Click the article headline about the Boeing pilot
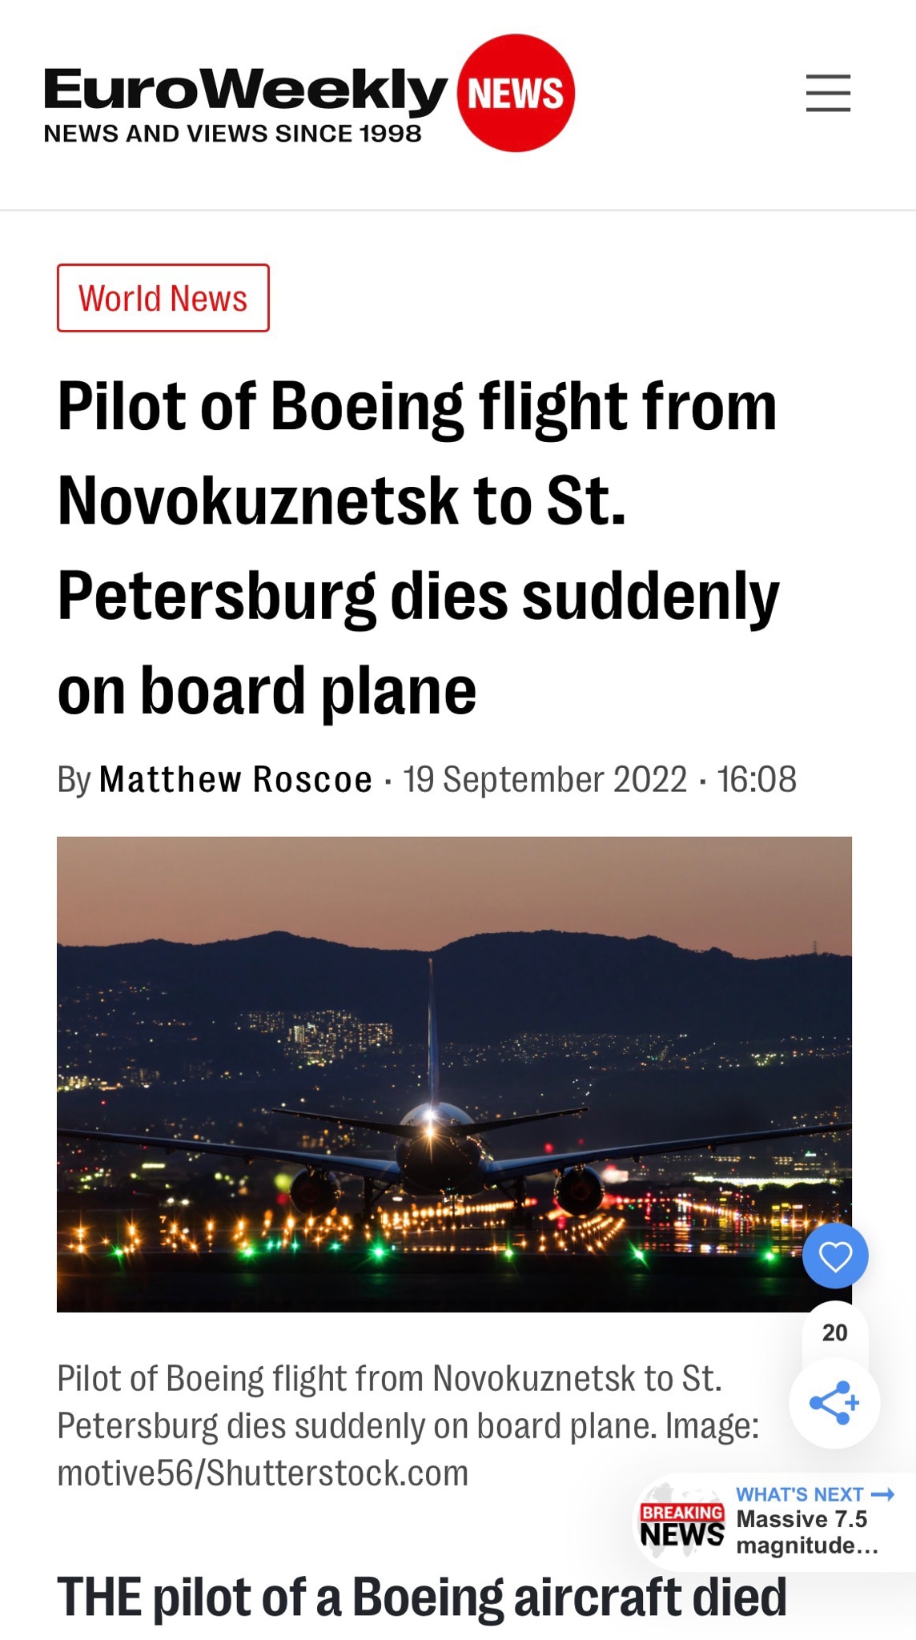The width and height of the screenshot is (916, 1640). [x=418, y=548]
